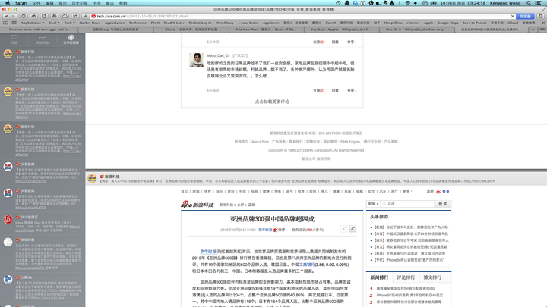Select the Shared Links @ icon

tap(71, 38)
